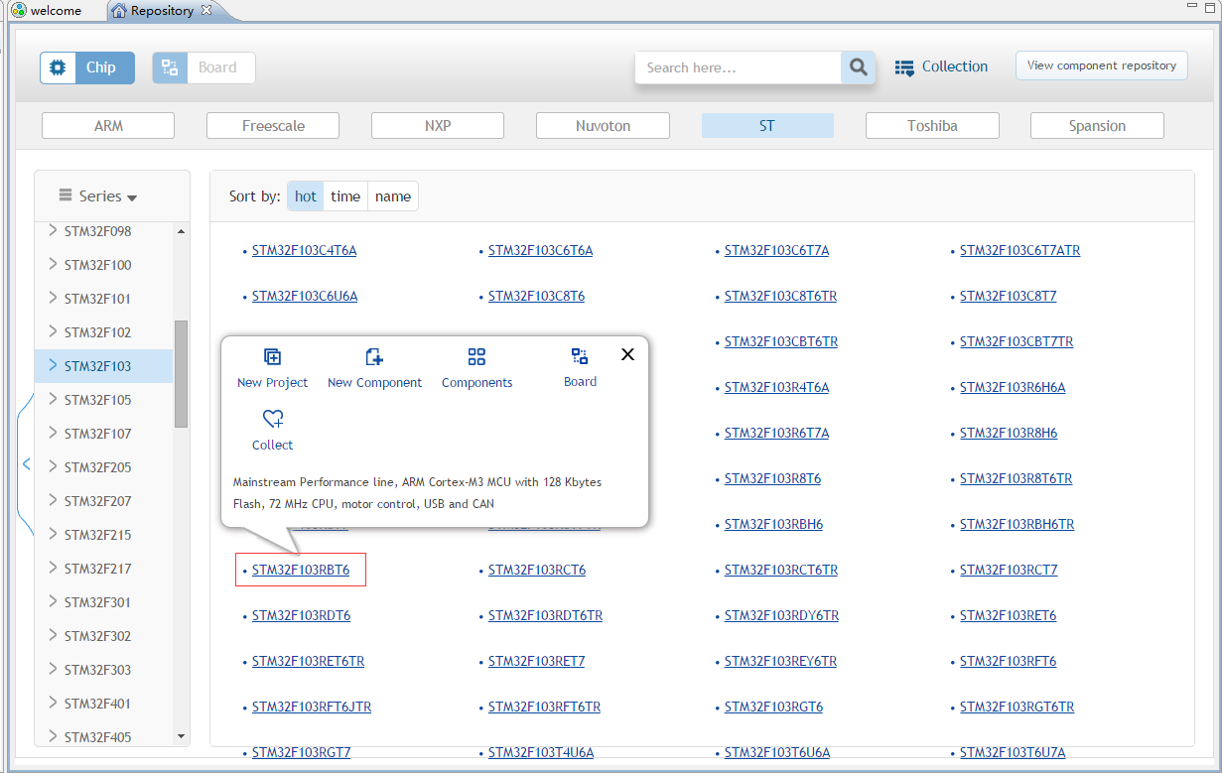The image size is (1222, 773).
Task: Expand the STM32F103 series
Action: tap(53, 366)
